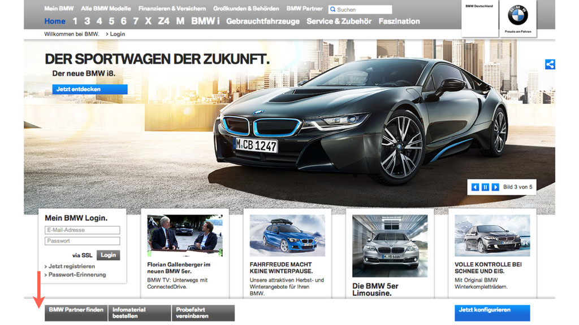Open Großkunden & Behörden menu
This screenshot has width=579, height=325.
click(x=246, y=8)
